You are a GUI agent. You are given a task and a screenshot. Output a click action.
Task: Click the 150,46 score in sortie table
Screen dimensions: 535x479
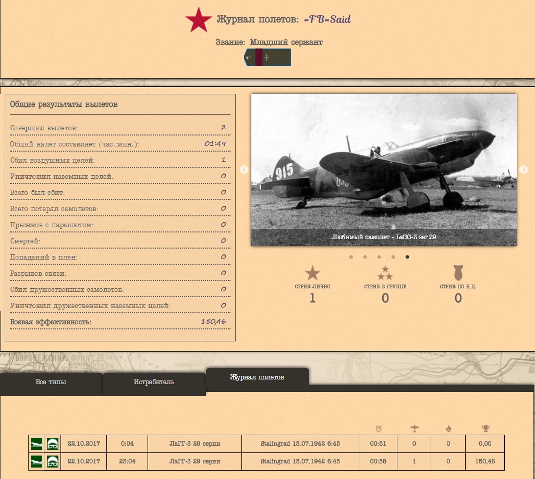point(485,461)
